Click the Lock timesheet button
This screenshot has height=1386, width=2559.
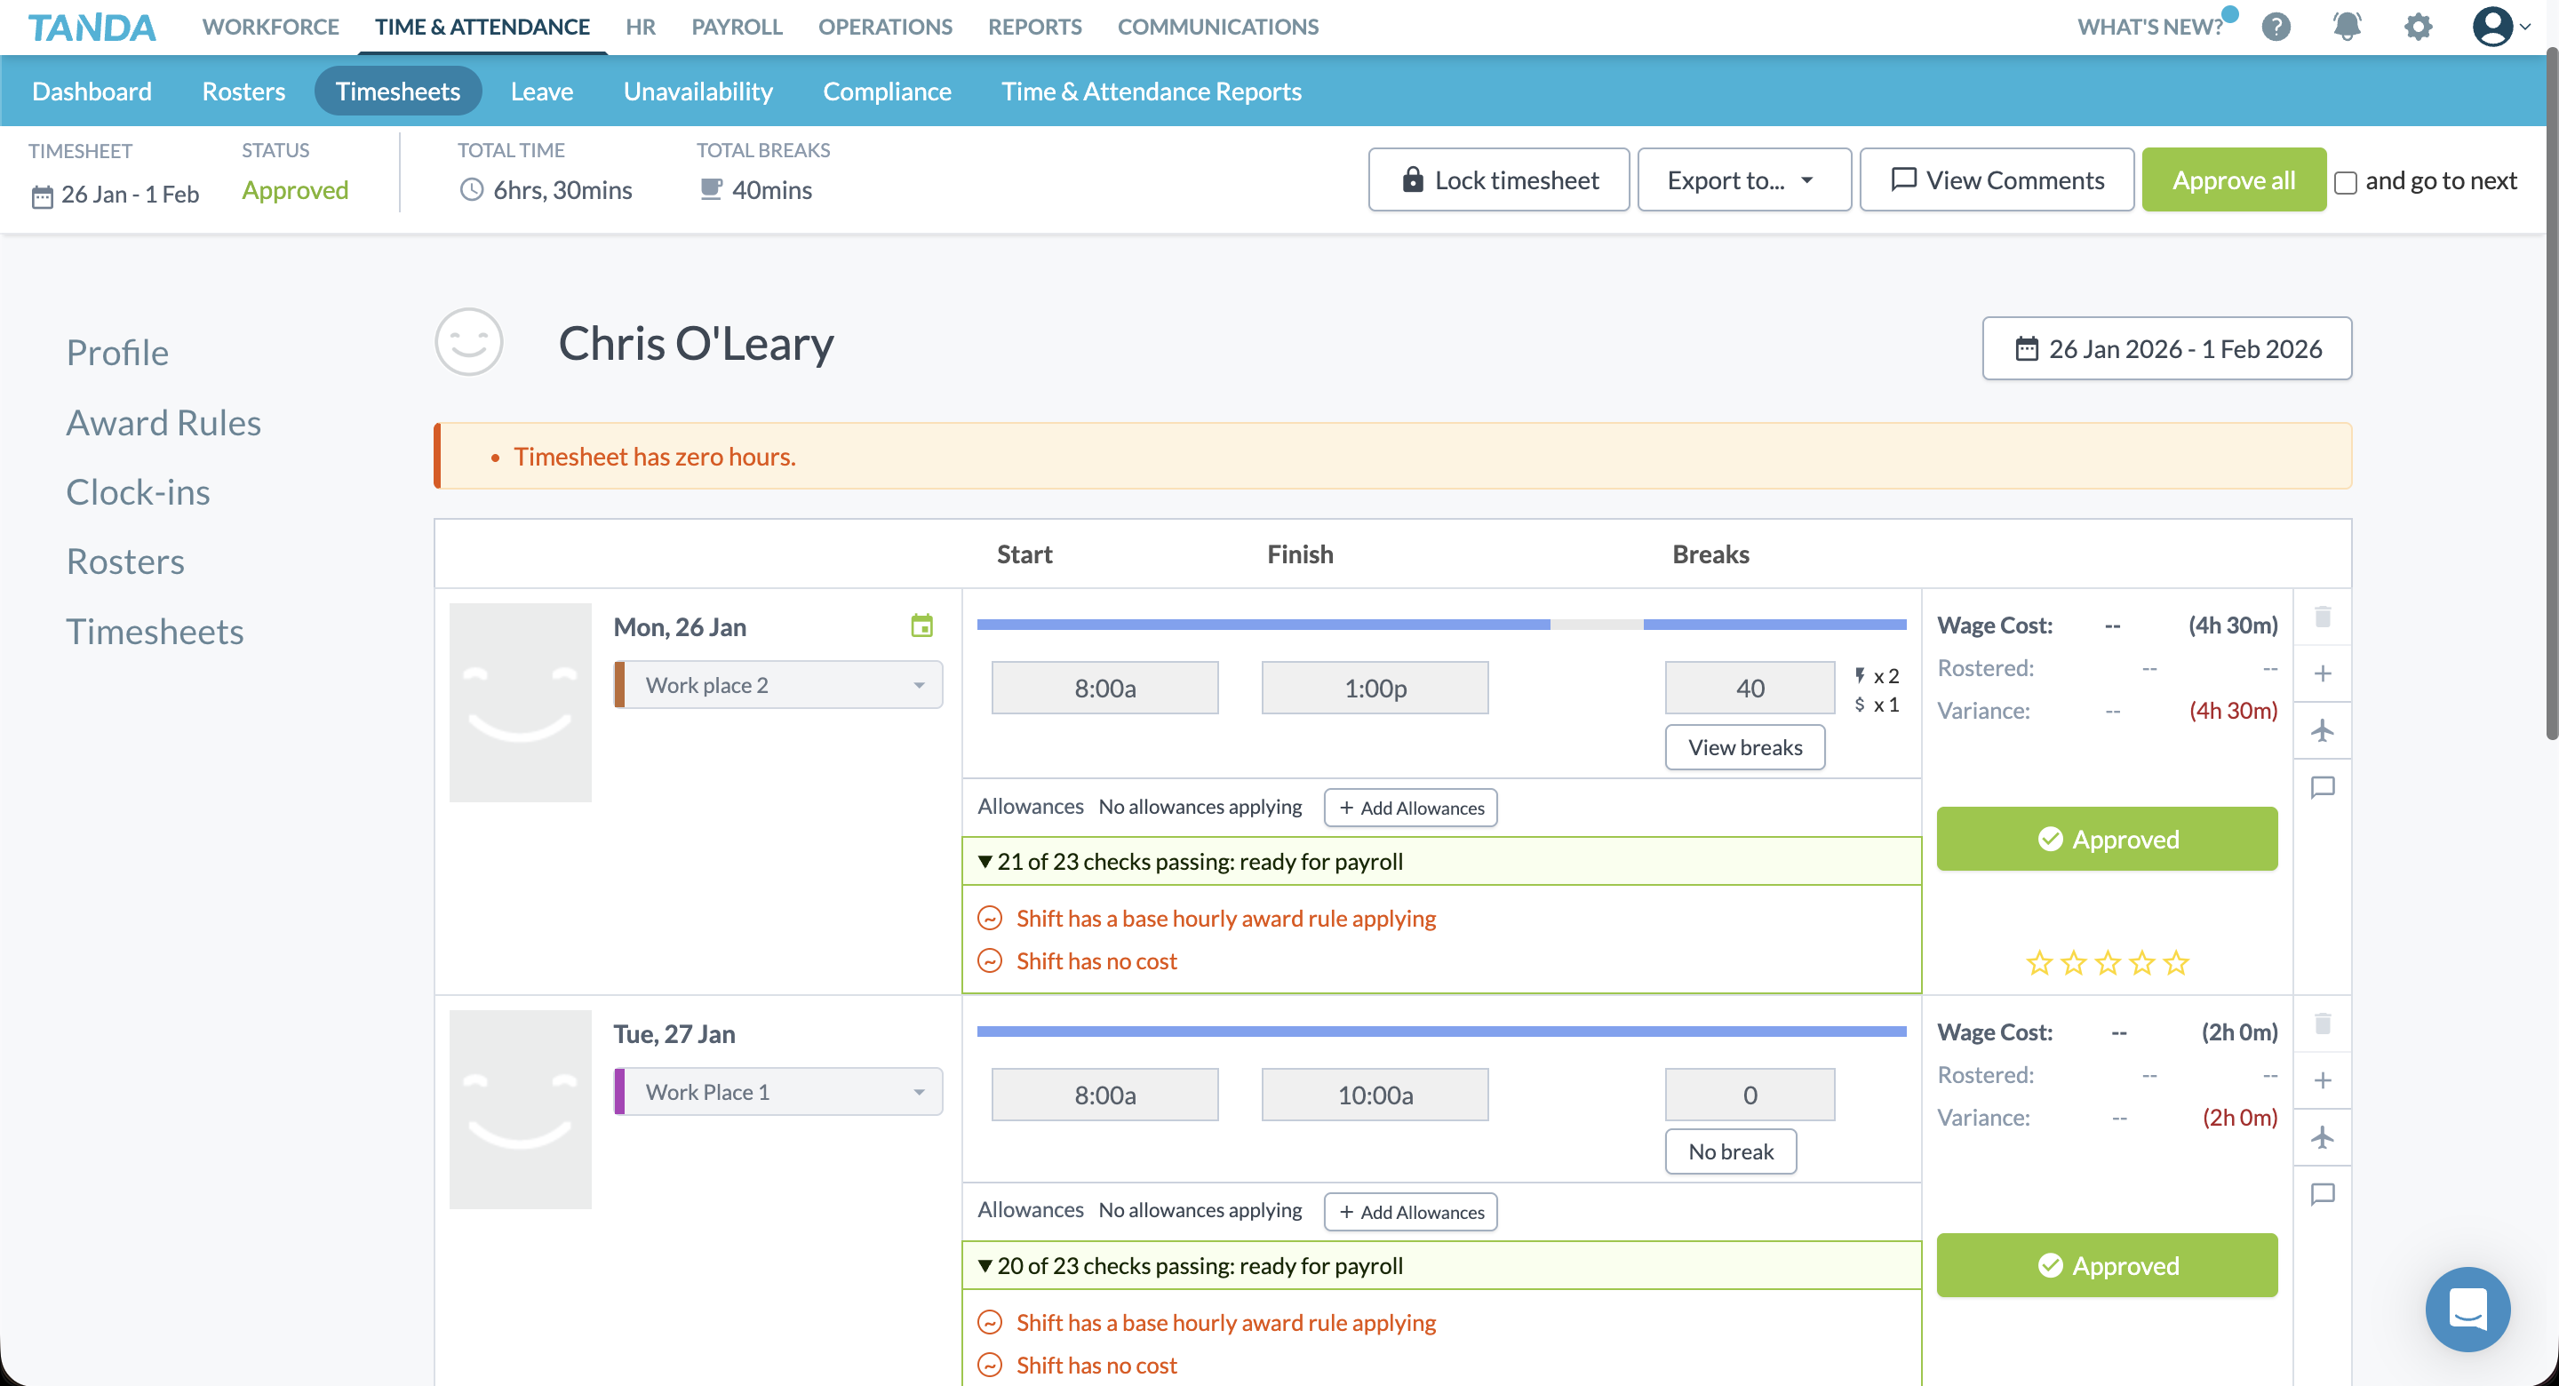click(x=1498, y=179)
